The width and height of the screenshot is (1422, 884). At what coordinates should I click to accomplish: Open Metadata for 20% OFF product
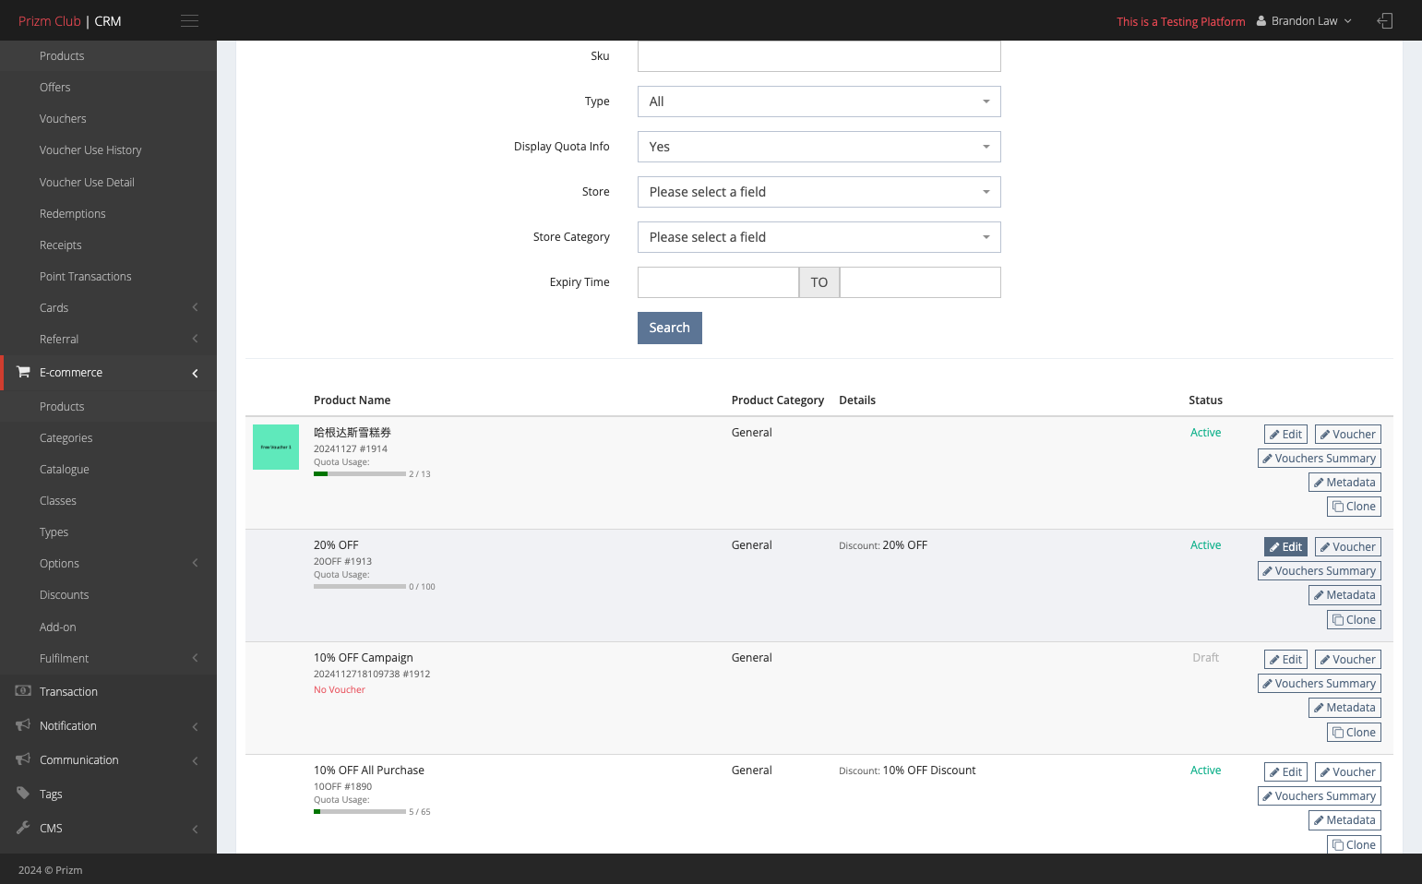[1344, 594]
